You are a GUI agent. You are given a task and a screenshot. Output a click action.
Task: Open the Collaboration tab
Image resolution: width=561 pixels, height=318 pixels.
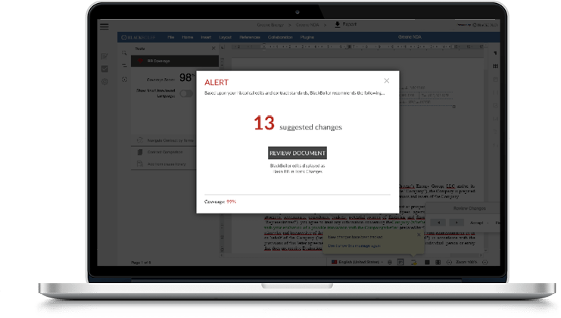point(280,37)
